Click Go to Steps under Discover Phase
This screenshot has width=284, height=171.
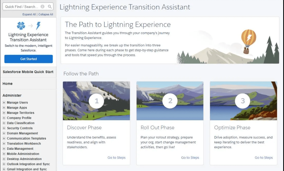pos(116,157)
